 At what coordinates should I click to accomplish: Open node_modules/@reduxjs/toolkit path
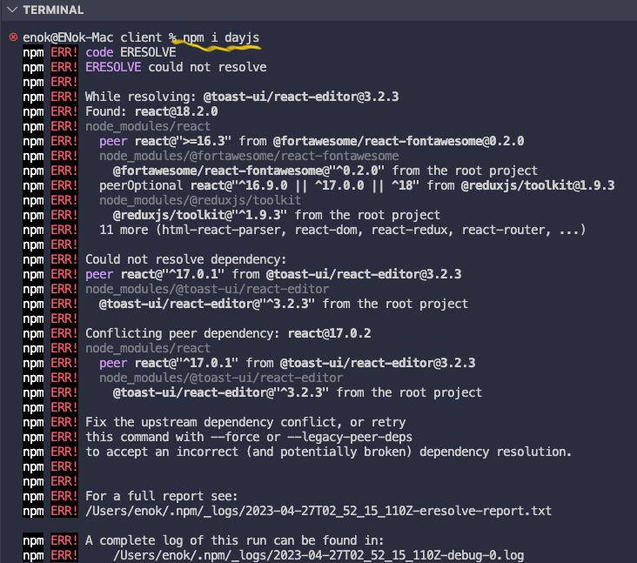200,200
